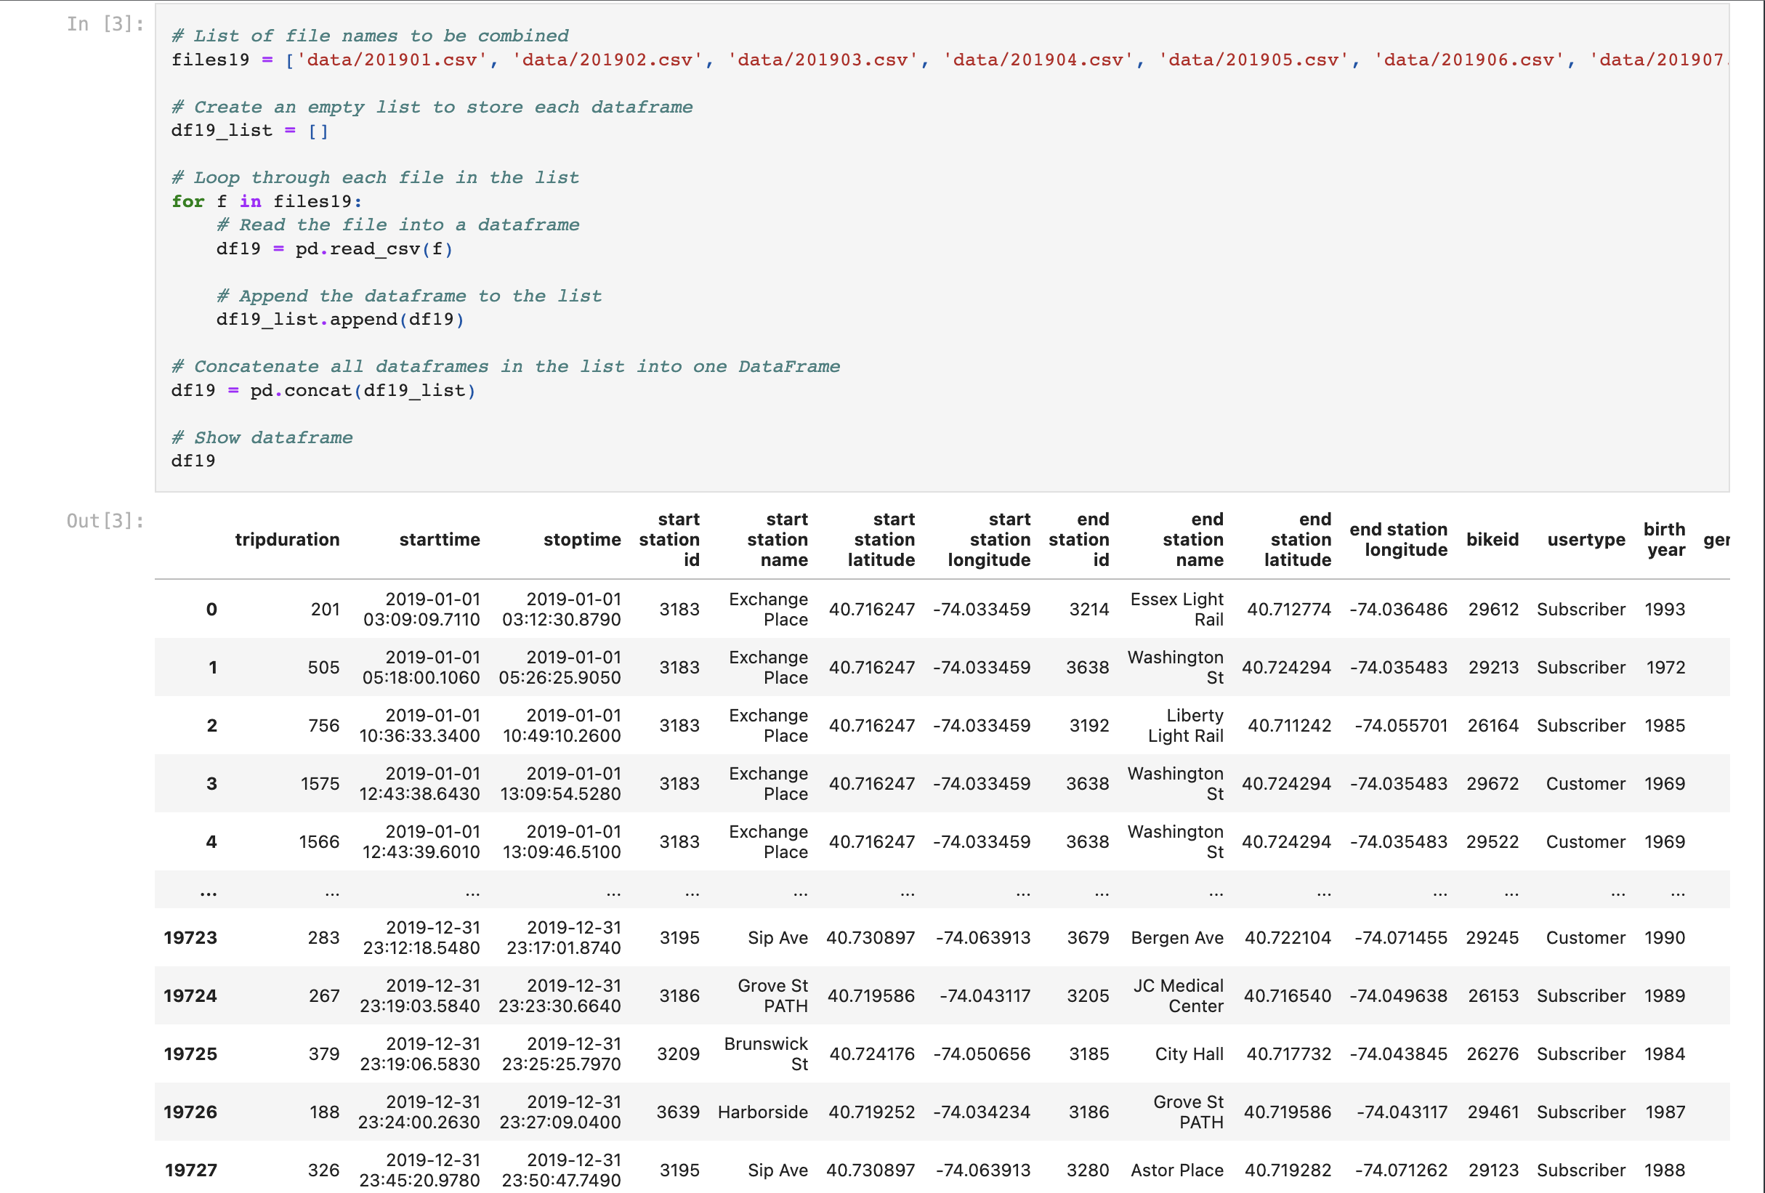Select the tripduration column header
The height and width of the screenshot is (1193, 1765).
click(288, 540)
